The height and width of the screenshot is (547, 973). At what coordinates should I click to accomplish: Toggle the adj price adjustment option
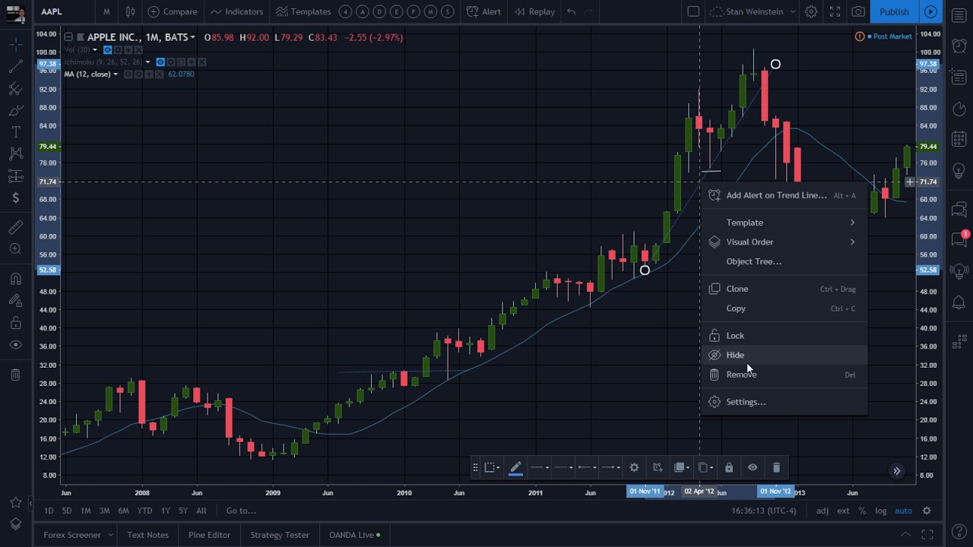(x=822, y=511)
